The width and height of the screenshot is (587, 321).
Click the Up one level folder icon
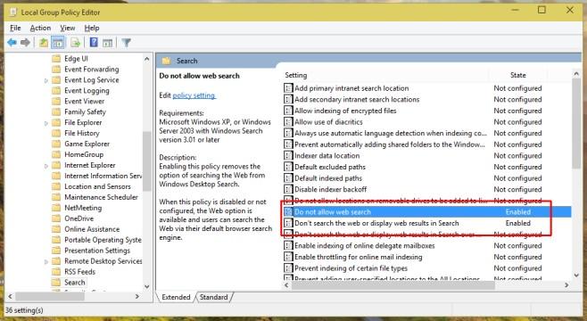(x=44, y=43)
